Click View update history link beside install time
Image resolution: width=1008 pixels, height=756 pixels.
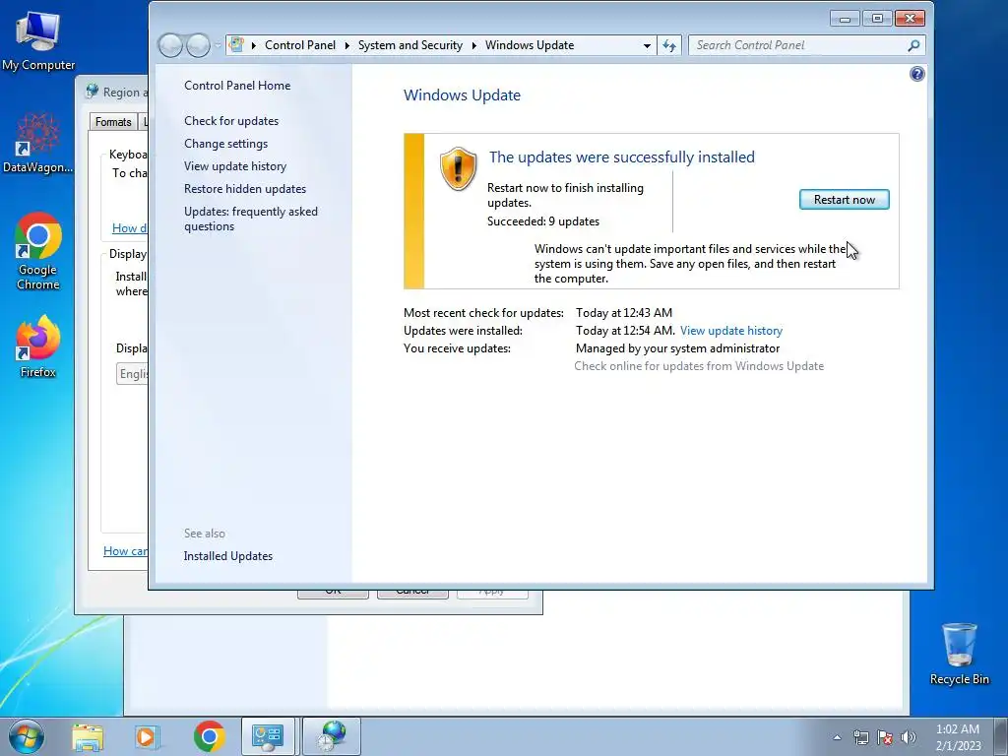coord(731,331)
